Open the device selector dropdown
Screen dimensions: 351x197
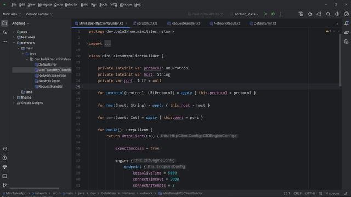pyautogui.click(x=205, y=14)
